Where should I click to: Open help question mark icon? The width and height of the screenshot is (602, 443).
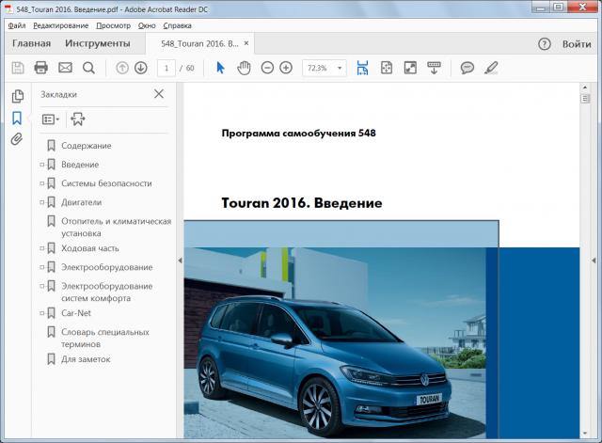(x=544, y=44)
